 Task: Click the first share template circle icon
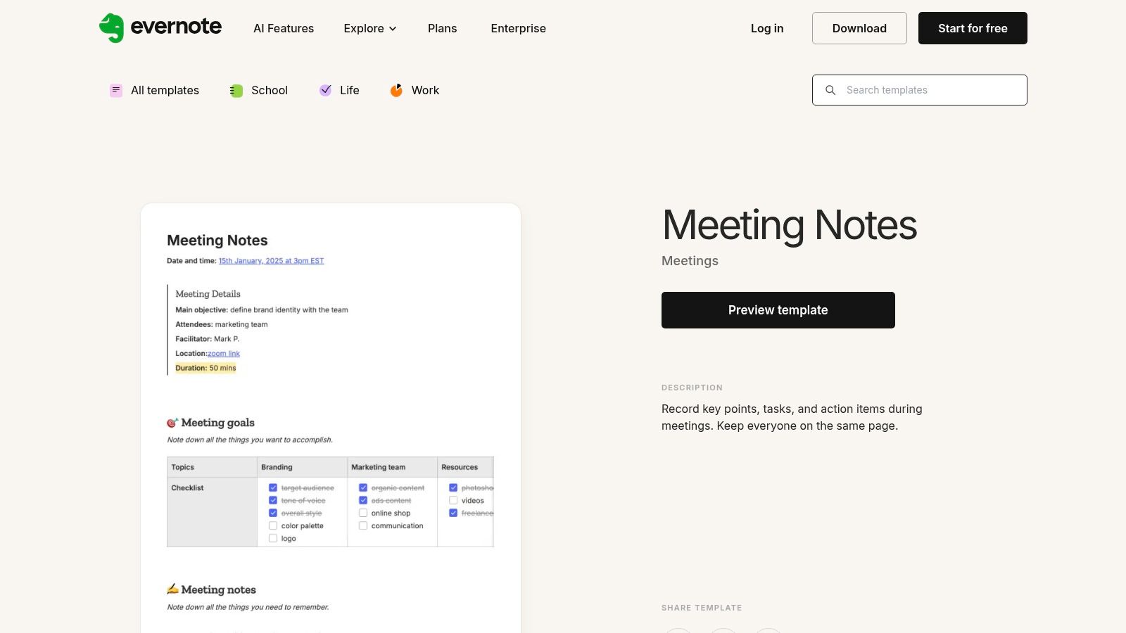coord(678,632)
